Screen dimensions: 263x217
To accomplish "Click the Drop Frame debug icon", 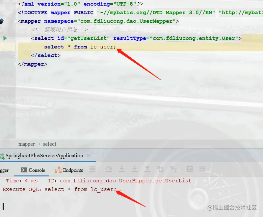I will click(160, 169).
